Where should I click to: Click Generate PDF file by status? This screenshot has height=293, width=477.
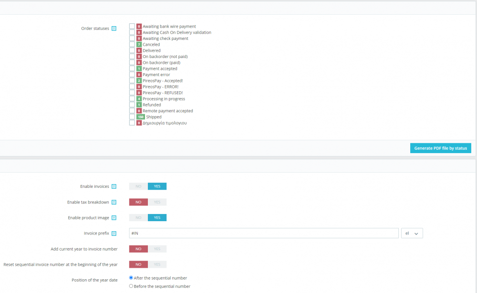[x=440, y=148]
